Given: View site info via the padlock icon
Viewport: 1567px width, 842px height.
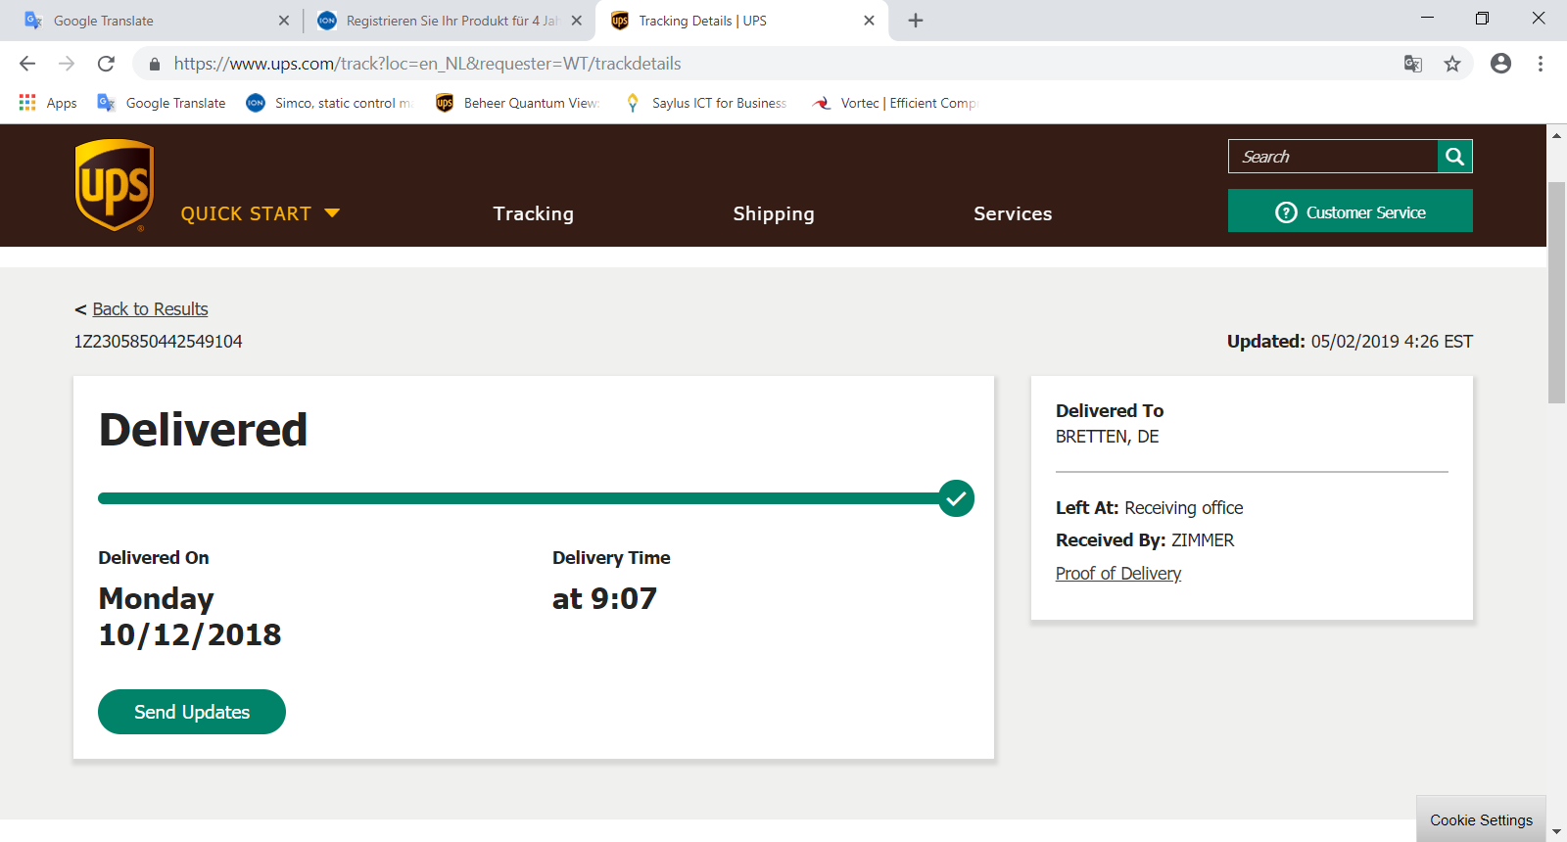Looking at the screenshot, I should click(155, 64).
